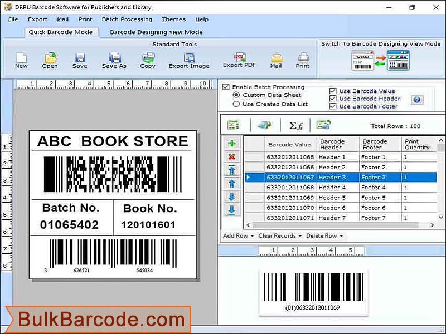
Task: Create a new barcode file
Action: pyautogui.click(x=21, y=60)
